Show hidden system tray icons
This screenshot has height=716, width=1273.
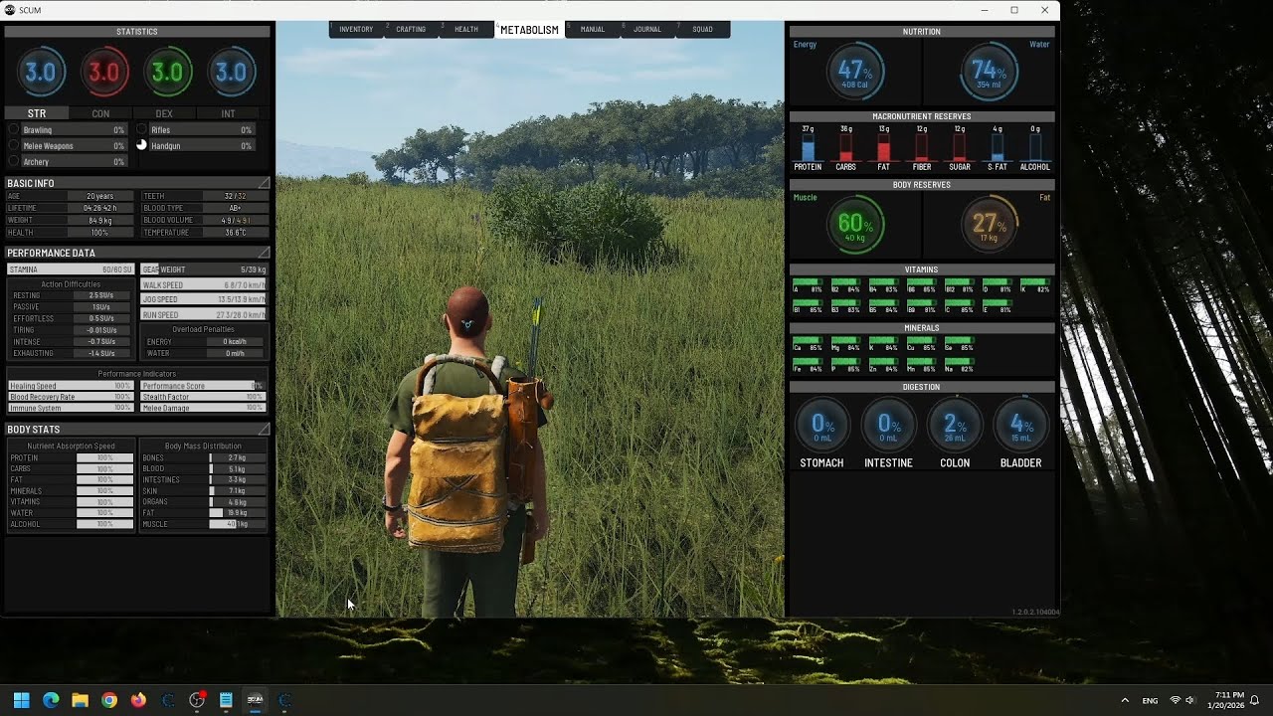click(1125, 700)
